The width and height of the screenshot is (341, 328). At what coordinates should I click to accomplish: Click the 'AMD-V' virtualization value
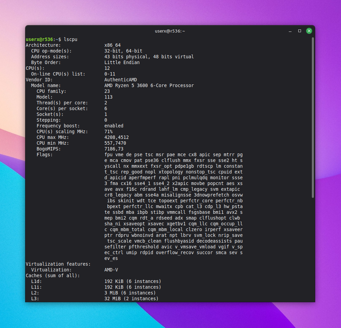point(111,270)
